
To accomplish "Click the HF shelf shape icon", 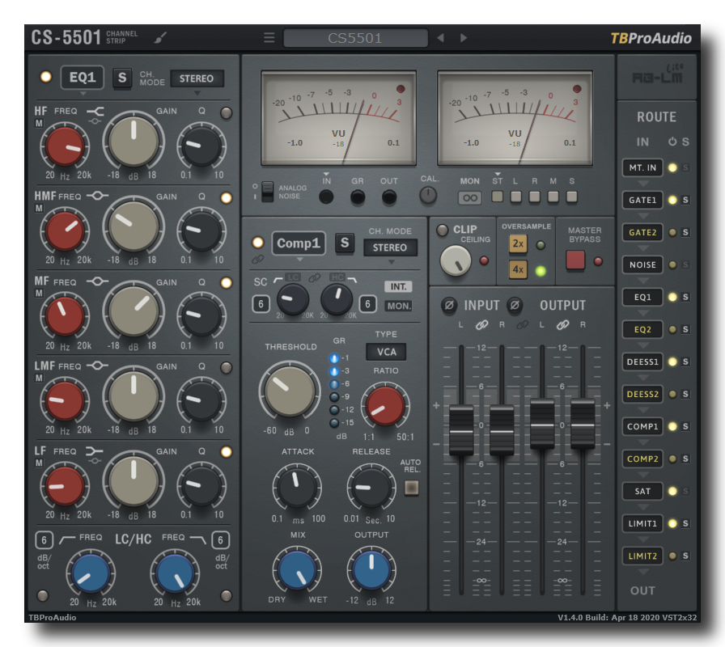I will pyautogui.click(x=95, y=112).
